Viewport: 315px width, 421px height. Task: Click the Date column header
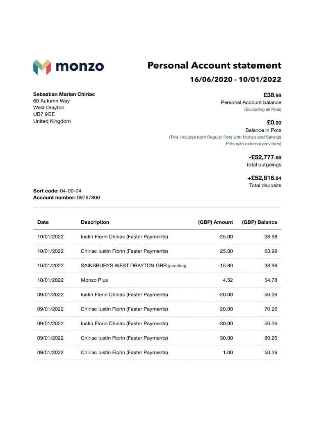tap(43, 222)
